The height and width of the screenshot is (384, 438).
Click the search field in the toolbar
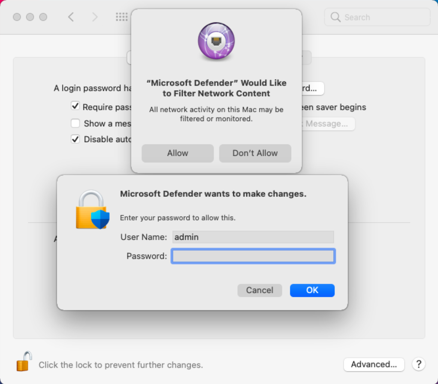[x=377, y=17]
